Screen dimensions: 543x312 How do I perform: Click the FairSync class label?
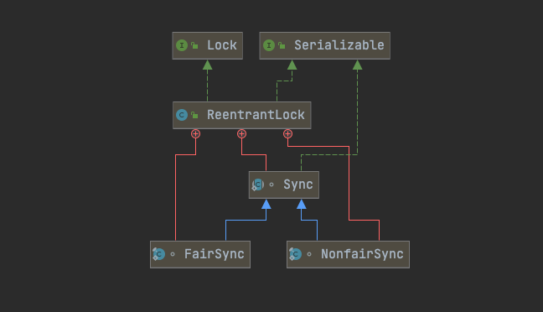[214, 254]
